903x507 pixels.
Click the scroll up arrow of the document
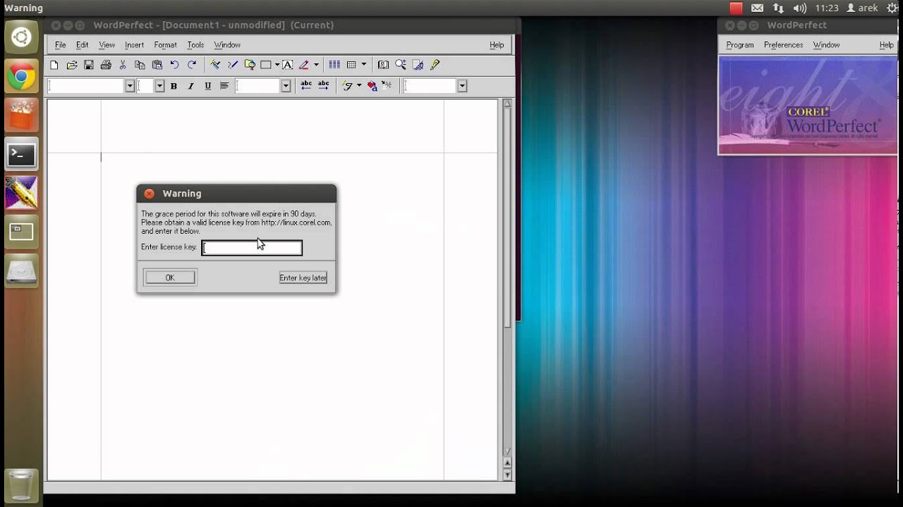507,104
